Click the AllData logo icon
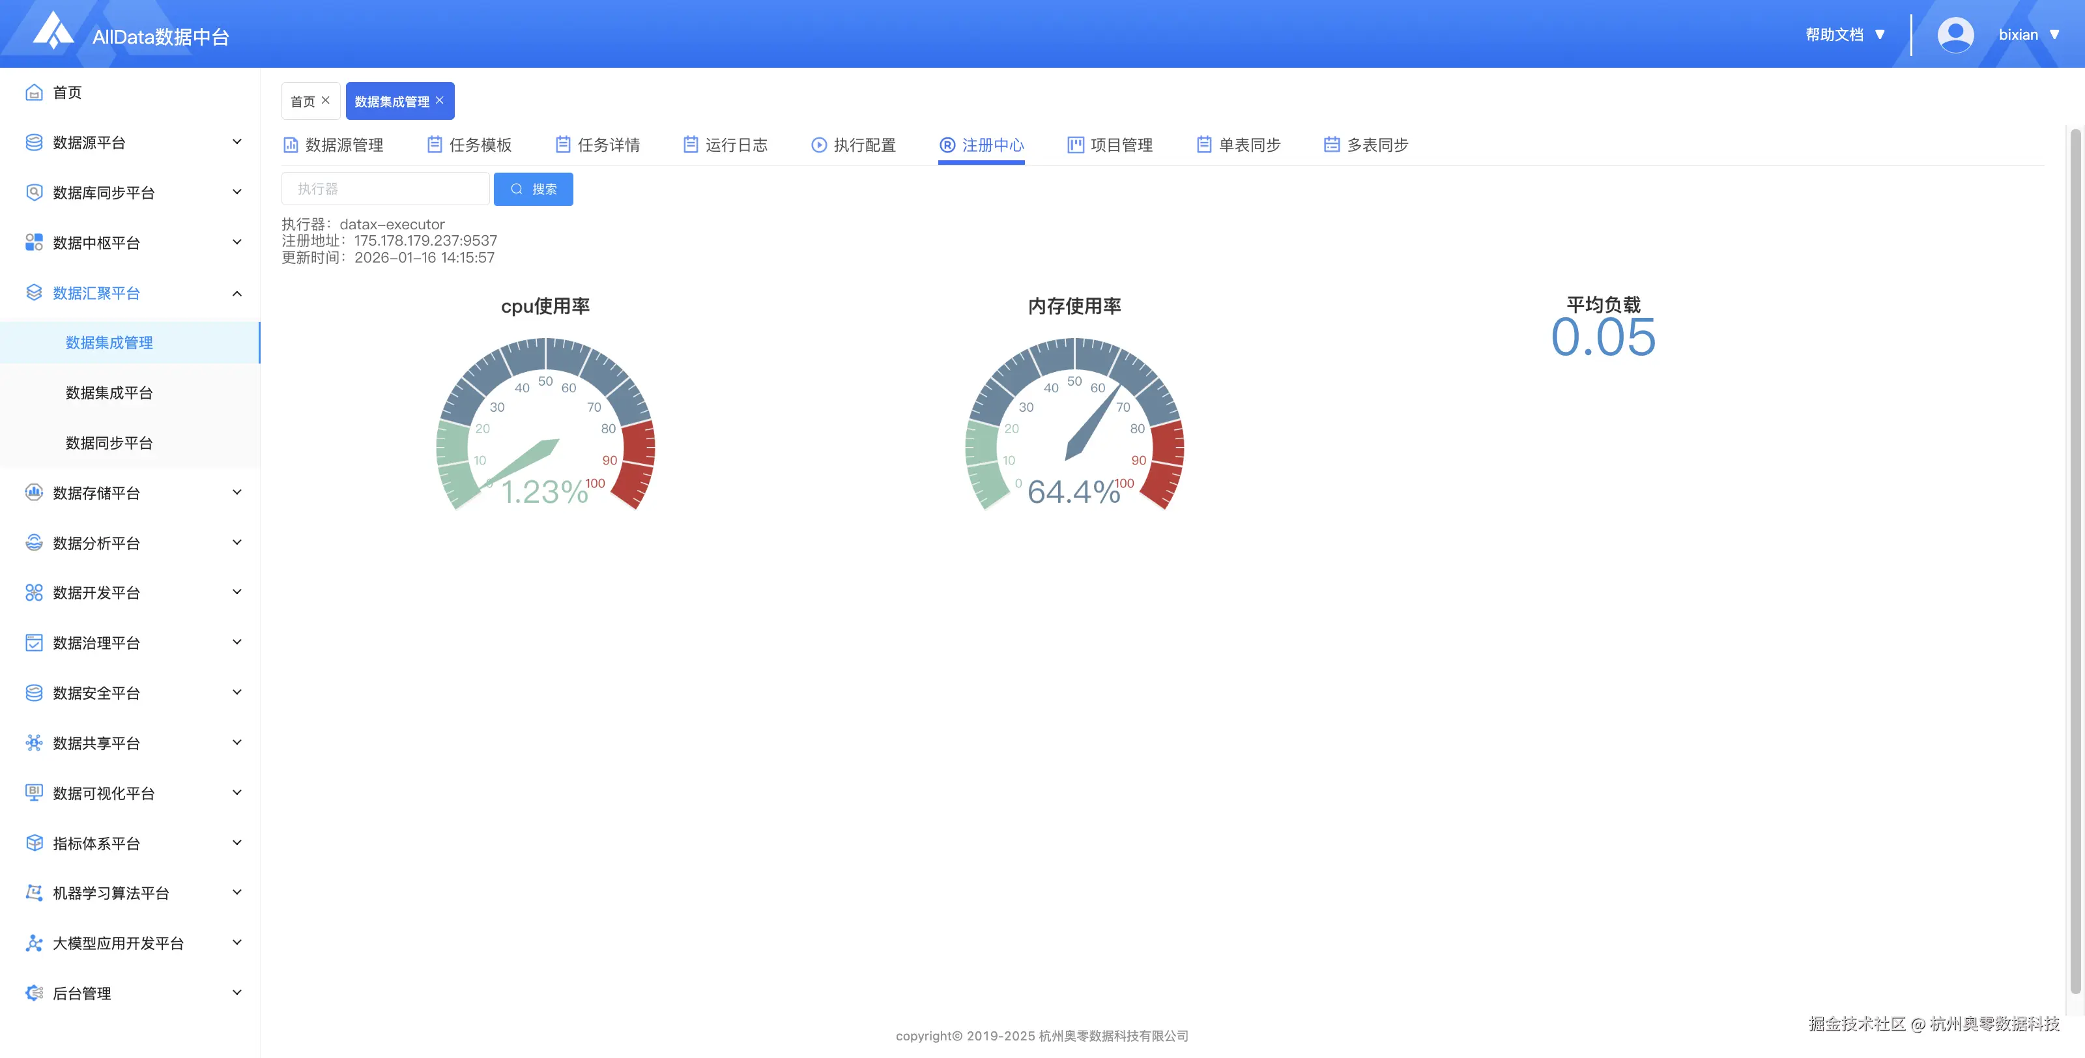The image size is (2085, 1058). [x=53, y=31]
